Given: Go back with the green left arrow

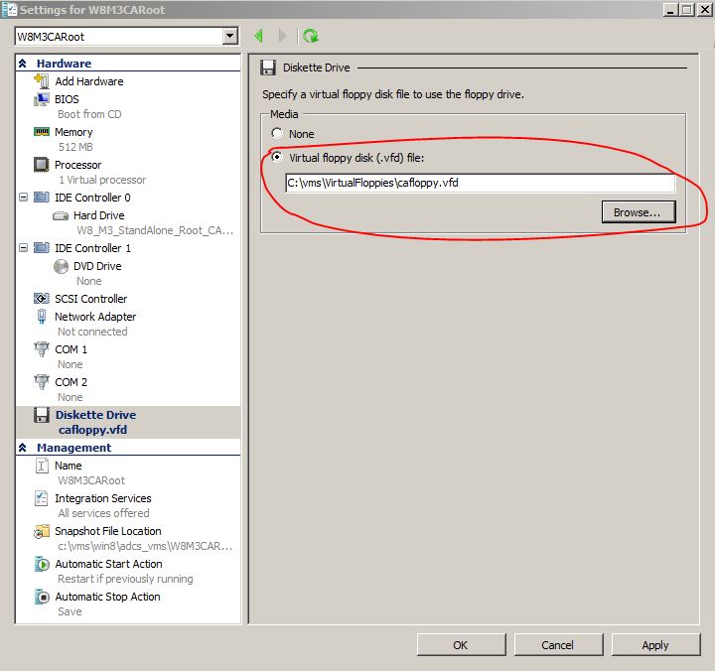Looking at the screenshot, I should tap(259, 36).
